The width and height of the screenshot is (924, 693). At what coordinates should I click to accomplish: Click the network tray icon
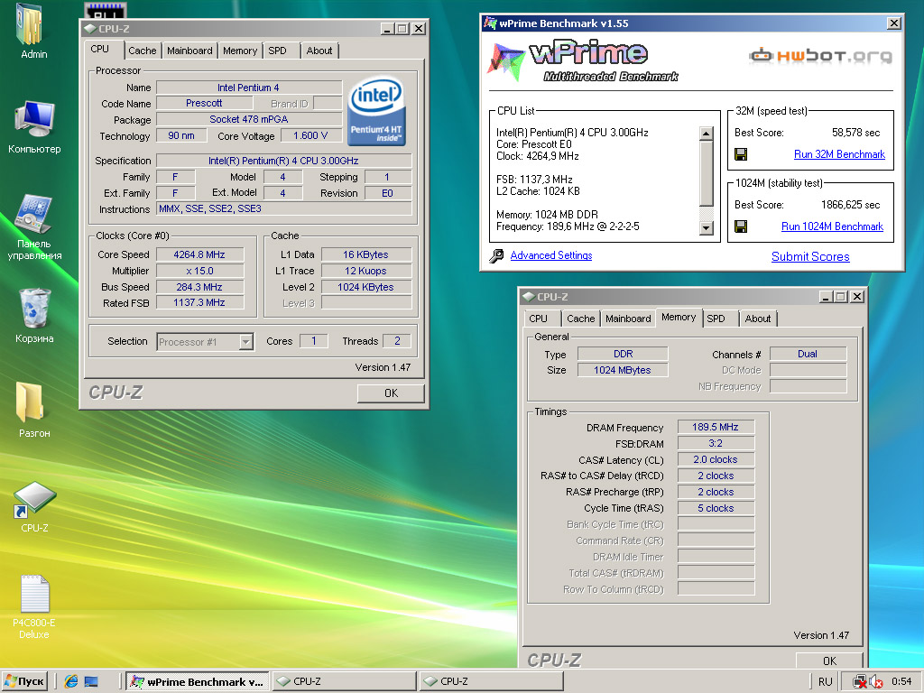coord(860,682)
